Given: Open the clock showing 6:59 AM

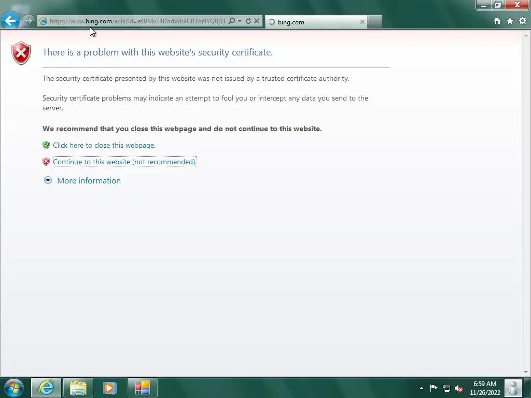Looking at the screenshot, I should [485, 388].
